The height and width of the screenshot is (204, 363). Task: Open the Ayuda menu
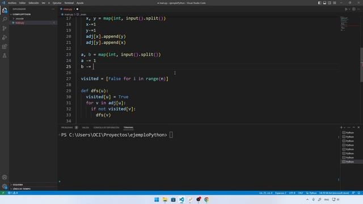click(x=80, y=3)
